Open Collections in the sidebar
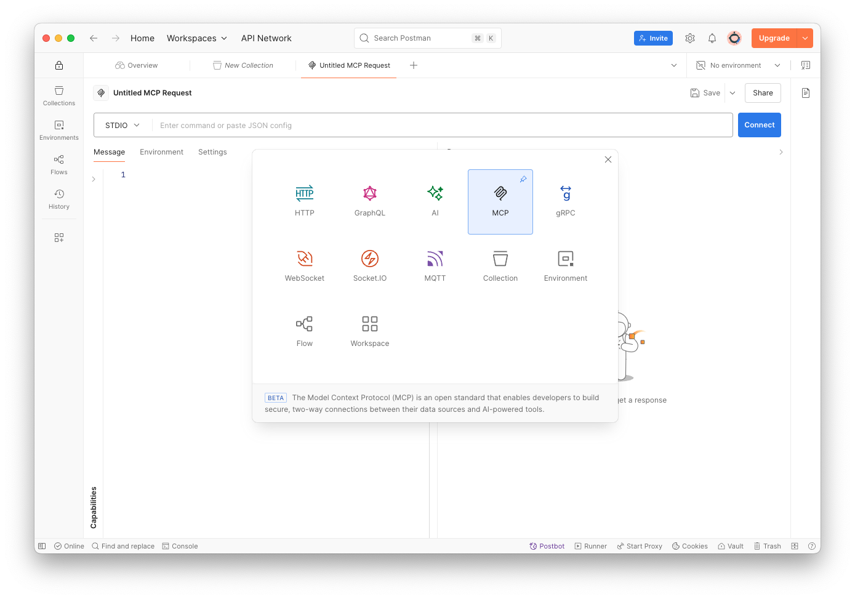 coord(59,96)
